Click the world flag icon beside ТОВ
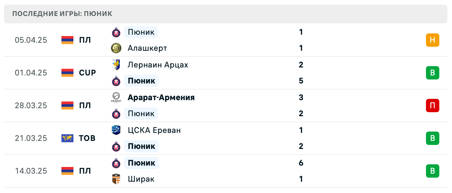This screenshot has height=193, width=452. pos(67,138)
